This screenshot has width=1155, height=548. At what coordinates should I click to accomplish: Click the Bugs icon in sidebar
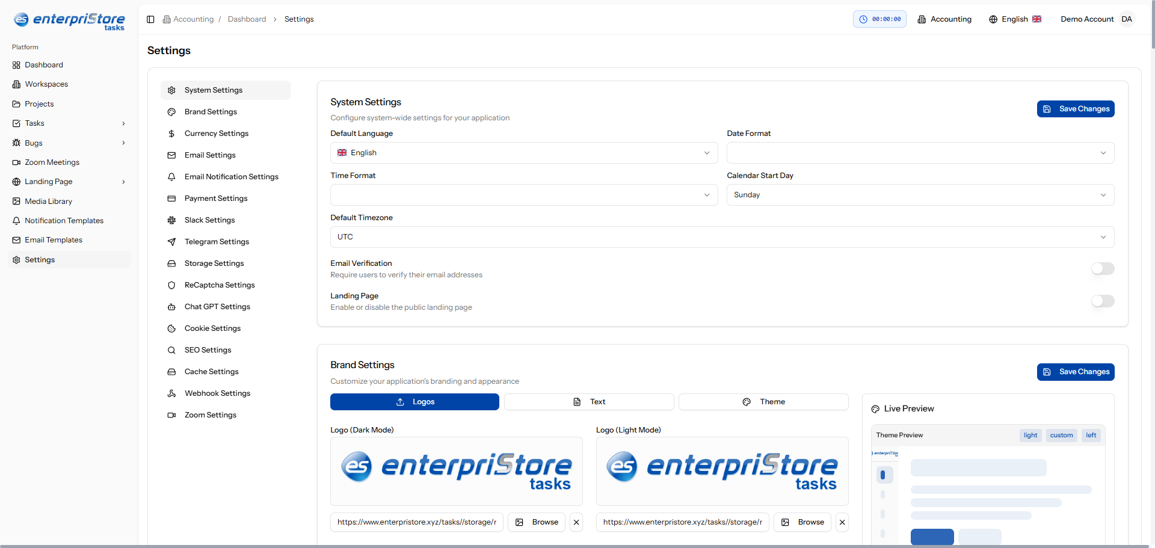click(16, 143)
